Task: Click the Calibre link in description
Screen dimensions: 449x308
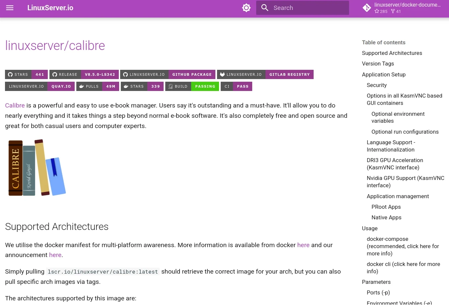Action: click(x=15, y=106)
